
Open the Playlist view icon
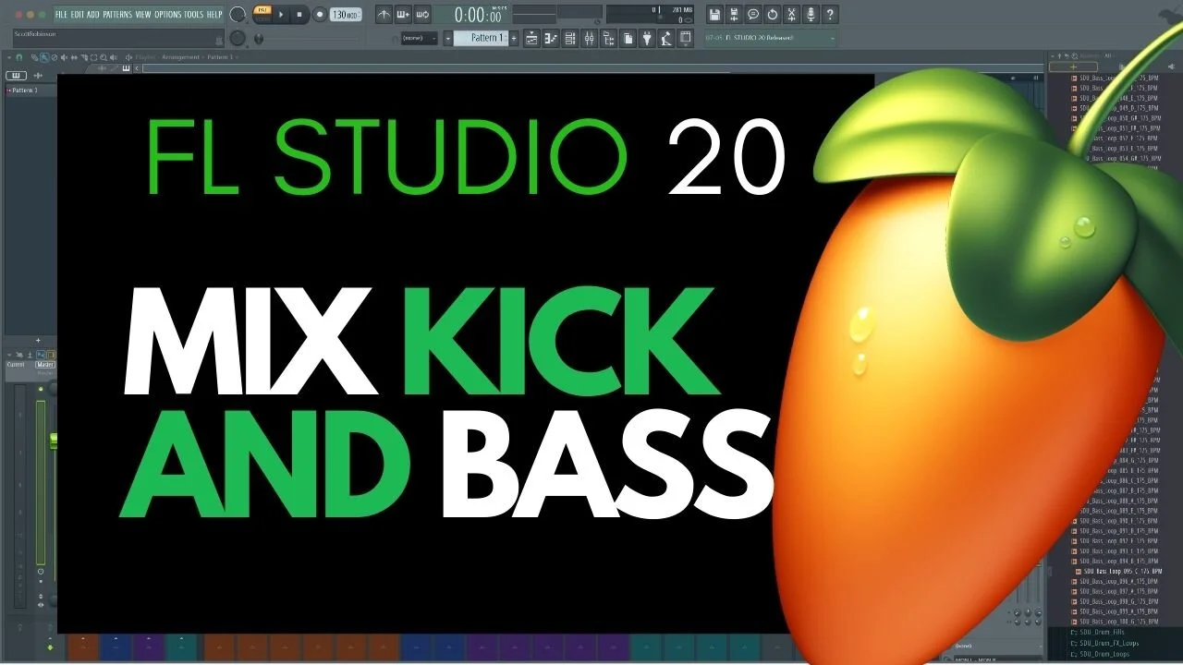531,38
